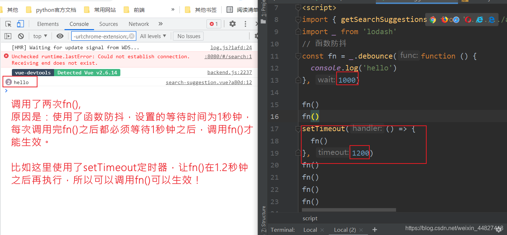This screenshot has height=235, width=507.
Task: Open backend.js:2237 source link
Action: point(230,72)
